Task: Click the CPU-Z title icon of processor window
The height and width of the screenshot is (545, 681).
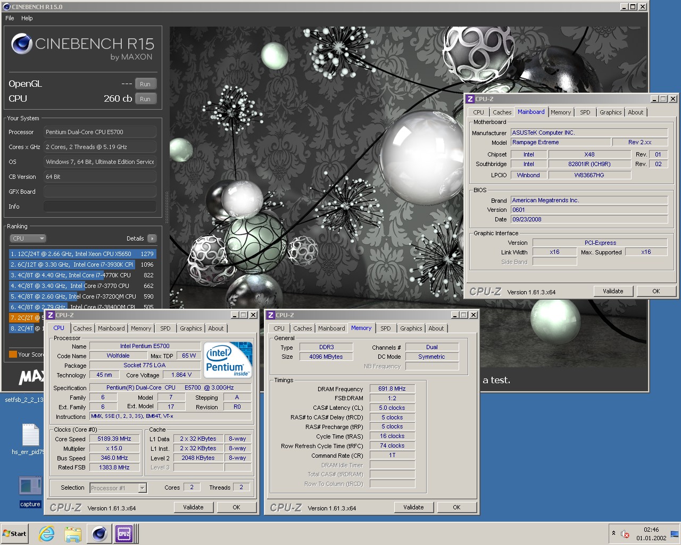Action: 51,315
